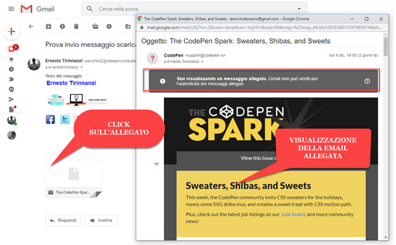Click the Rispondi button
The image size is (396, 245).
[63, 220]
